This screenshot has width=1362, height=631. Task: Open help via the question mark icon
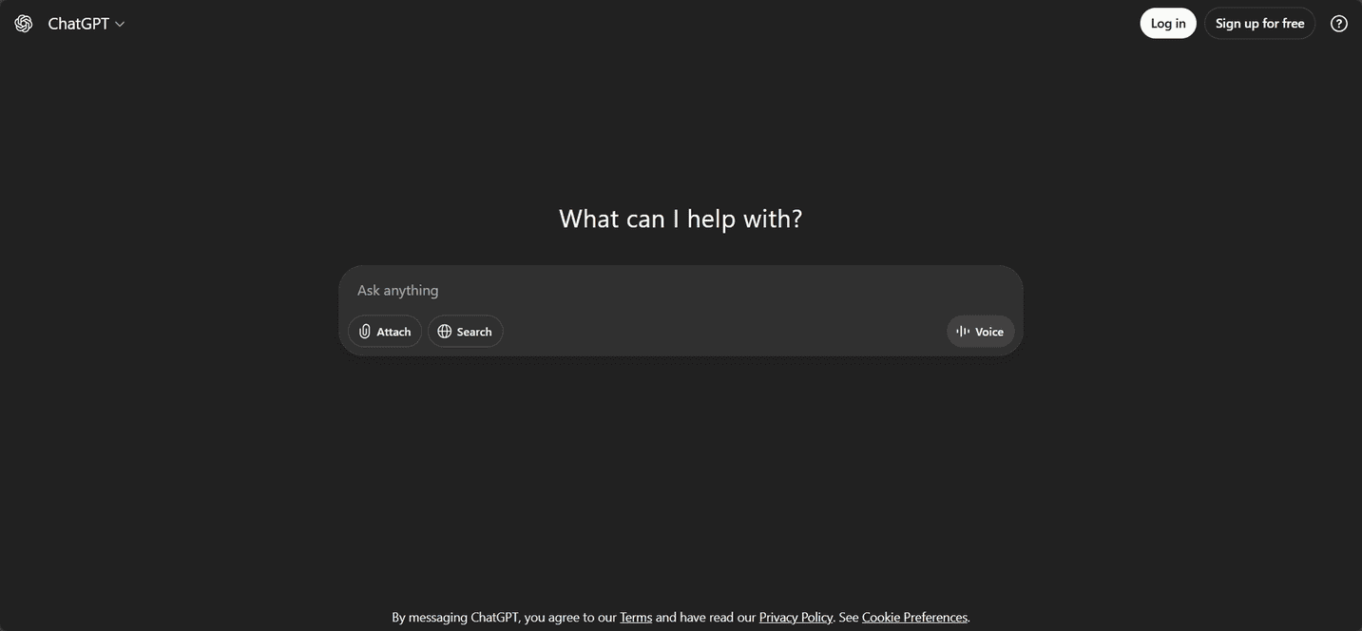pyautogui.click(x=1339, y=24)
